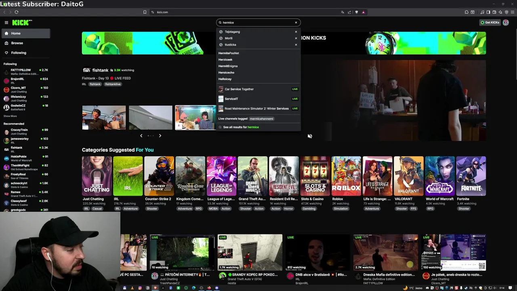Open BrajenIRL channel in Following list

coord(25,81)
